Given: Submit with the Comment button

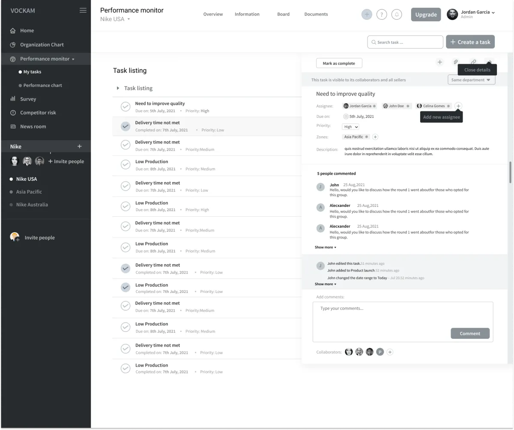Looking at the screenshot, I should coord(470,333).
